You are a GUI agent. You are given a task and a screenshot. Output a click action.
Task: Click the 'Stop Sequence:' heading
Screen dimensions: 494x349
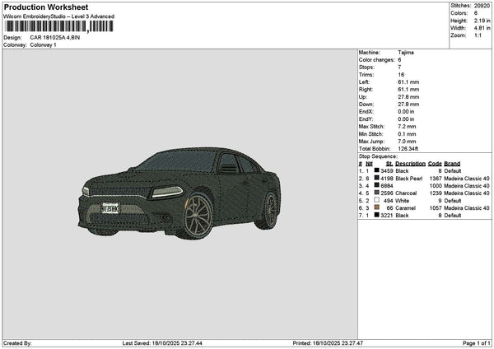tap(378, 156)
